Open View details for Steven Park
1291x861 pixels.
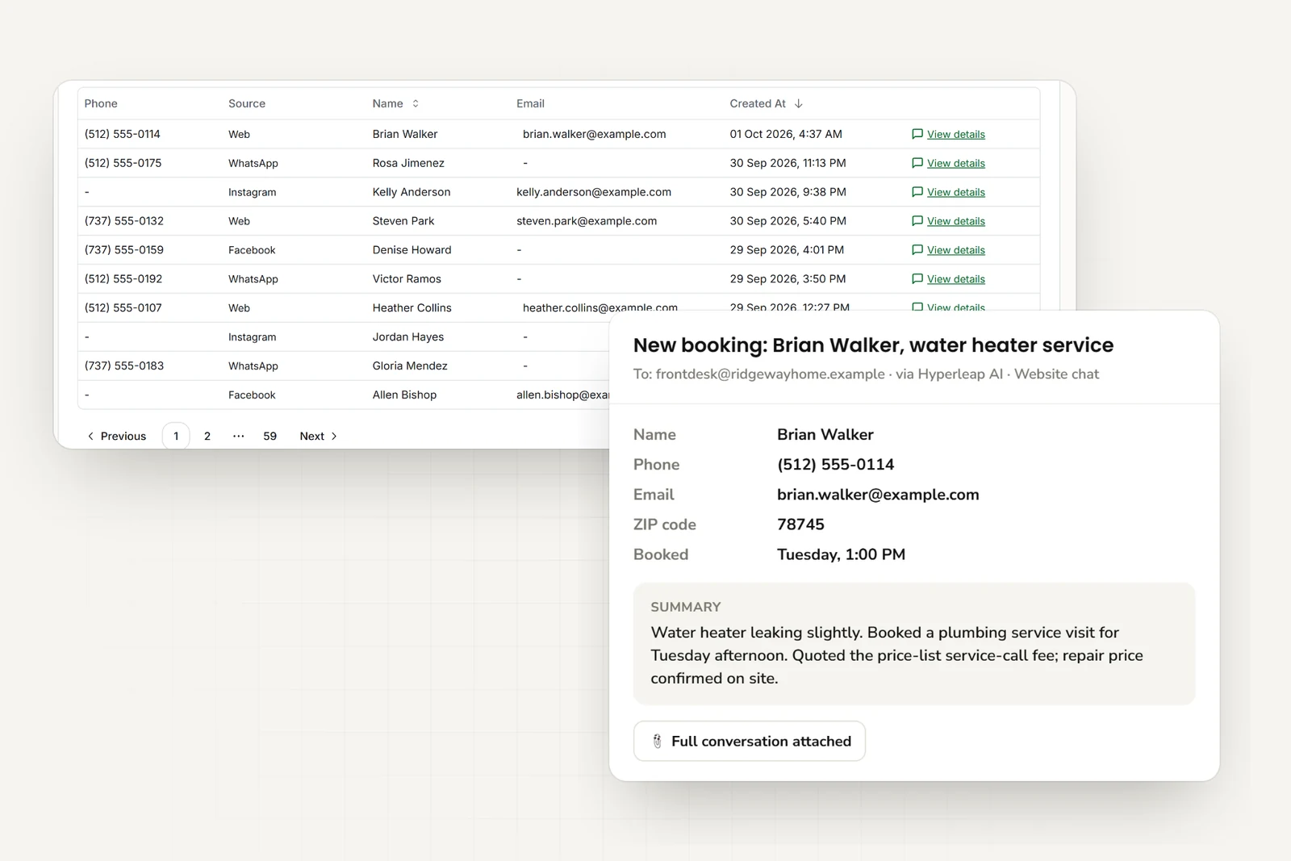point(948,221)
